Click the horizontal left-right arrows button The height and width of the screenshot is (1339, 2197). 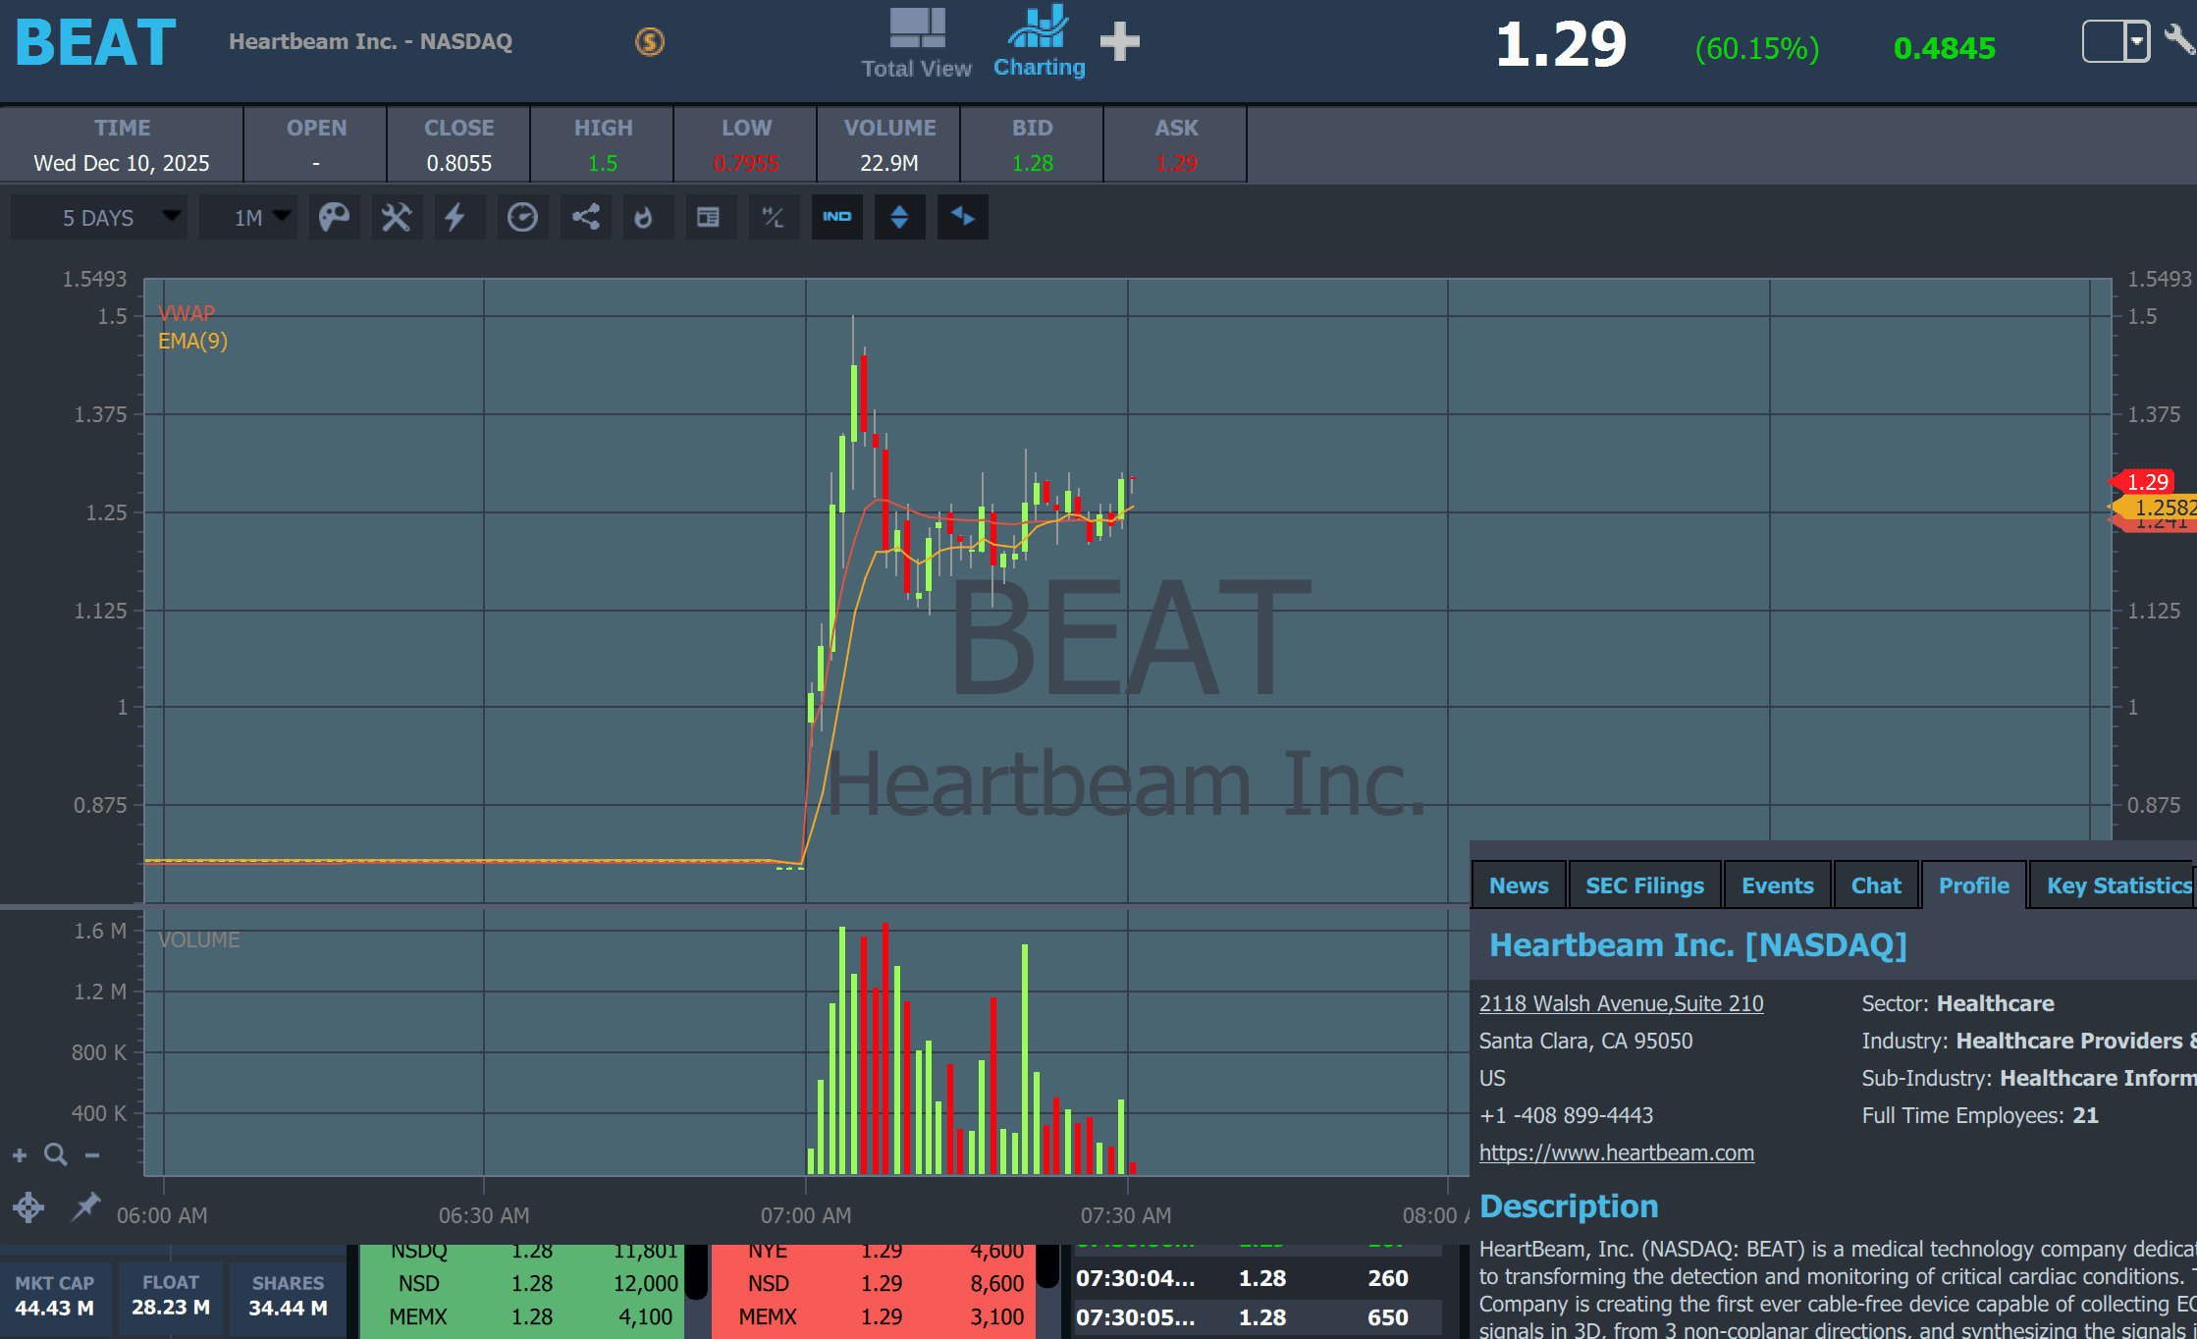coord(962,217)
